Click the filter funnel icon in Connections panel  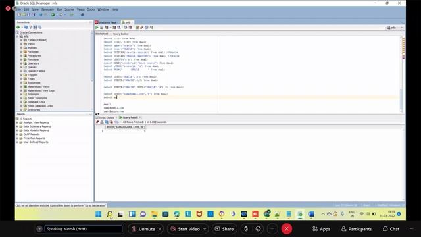click(30, 27)
